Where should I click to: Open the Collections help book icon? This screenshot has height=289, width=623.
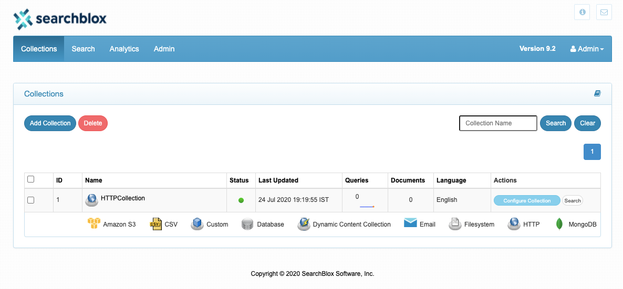click(x=597, y=94)
